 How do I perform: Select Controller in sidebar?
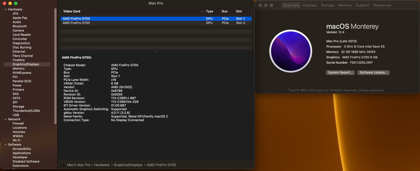click(x=20, y=39)
